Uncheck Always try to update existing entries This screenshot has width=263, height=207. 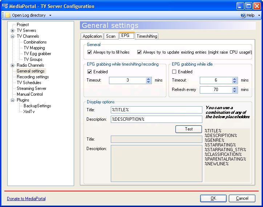(139, 52)
